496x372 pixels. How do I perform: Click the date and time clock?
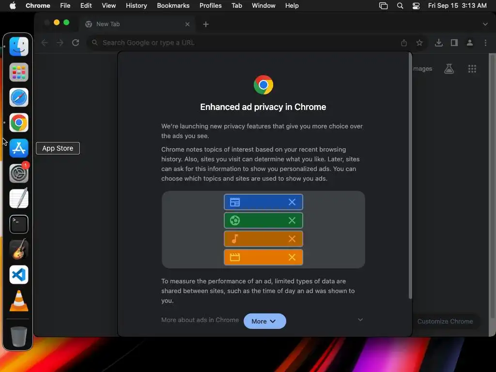tap(457, 6)
